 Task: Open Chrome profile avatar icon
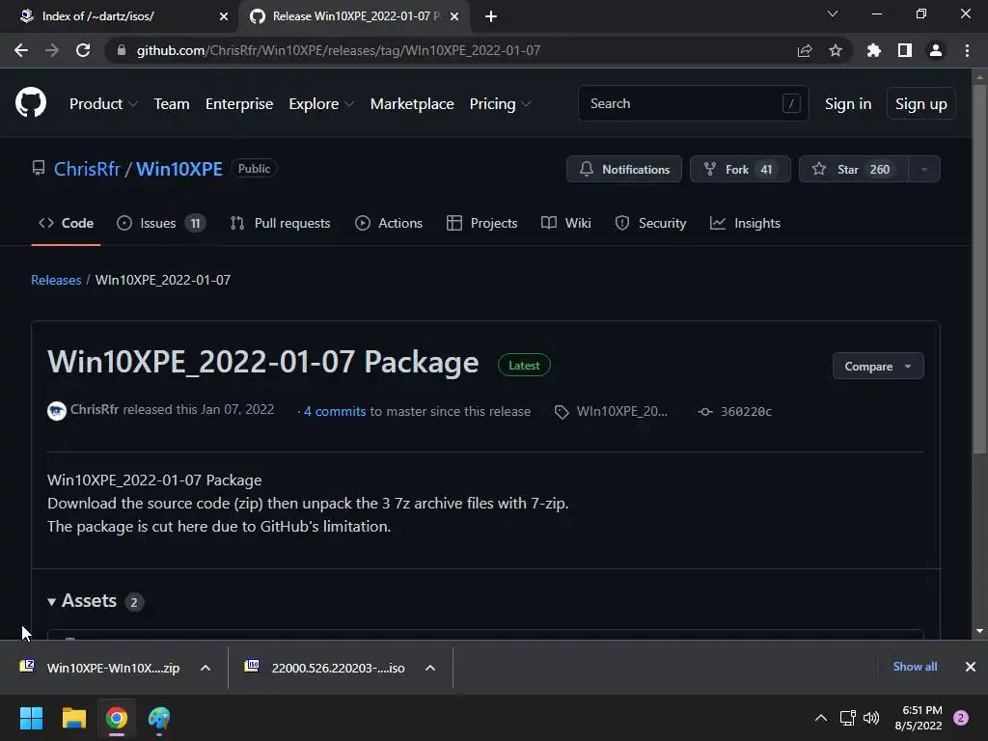click(x=936, y=50)
